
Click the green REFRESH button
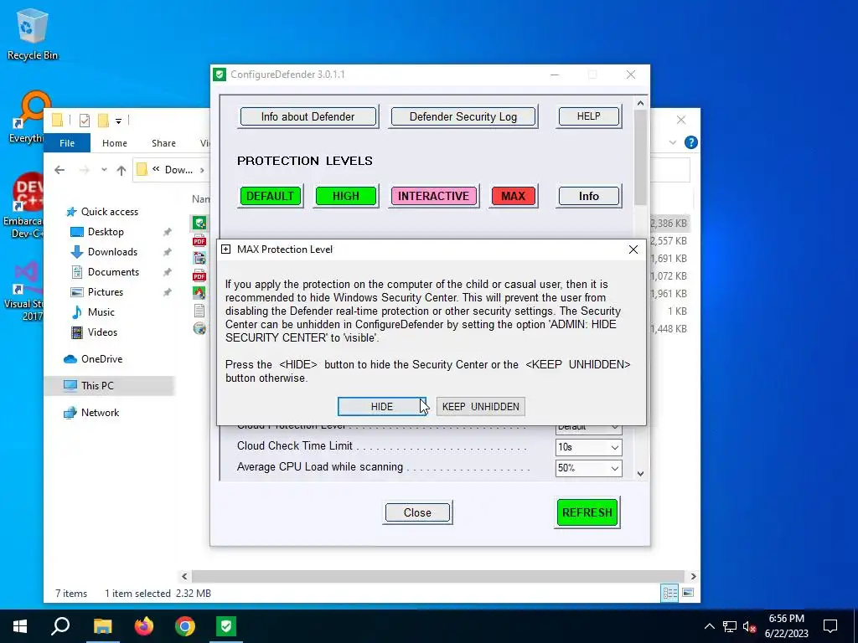coord(587,512)
